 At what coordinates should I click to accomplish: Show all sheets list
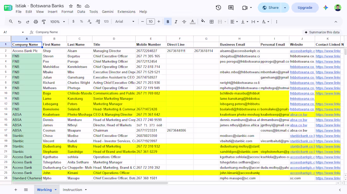tap(26, 190)
